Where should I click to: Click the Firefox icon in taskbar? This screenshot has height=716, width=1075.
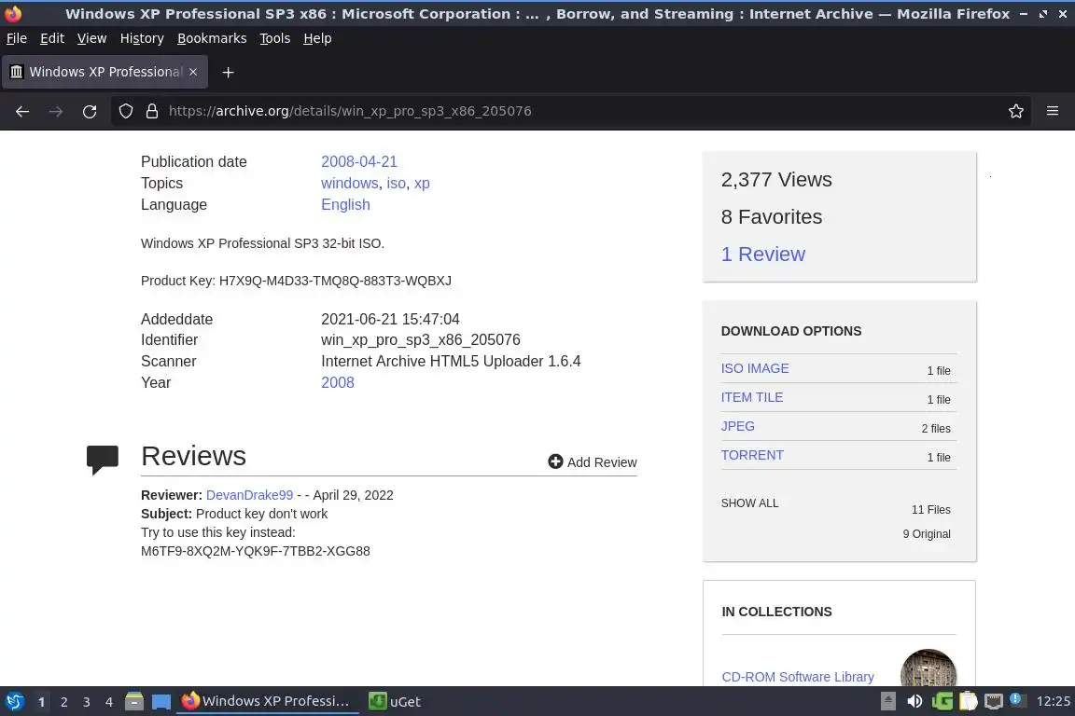190,700
